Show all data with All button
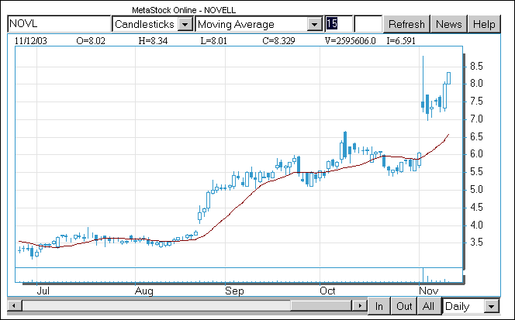 coord(428,306)
